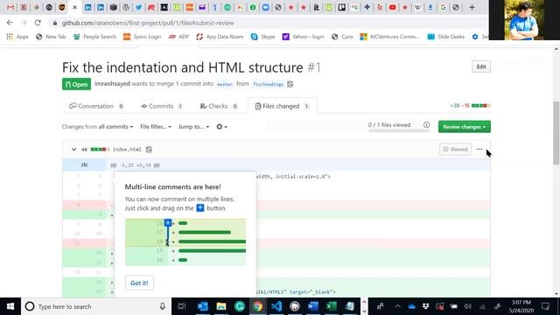
Task: Open Outlook from the taskbar
Action: pos(202,306)
